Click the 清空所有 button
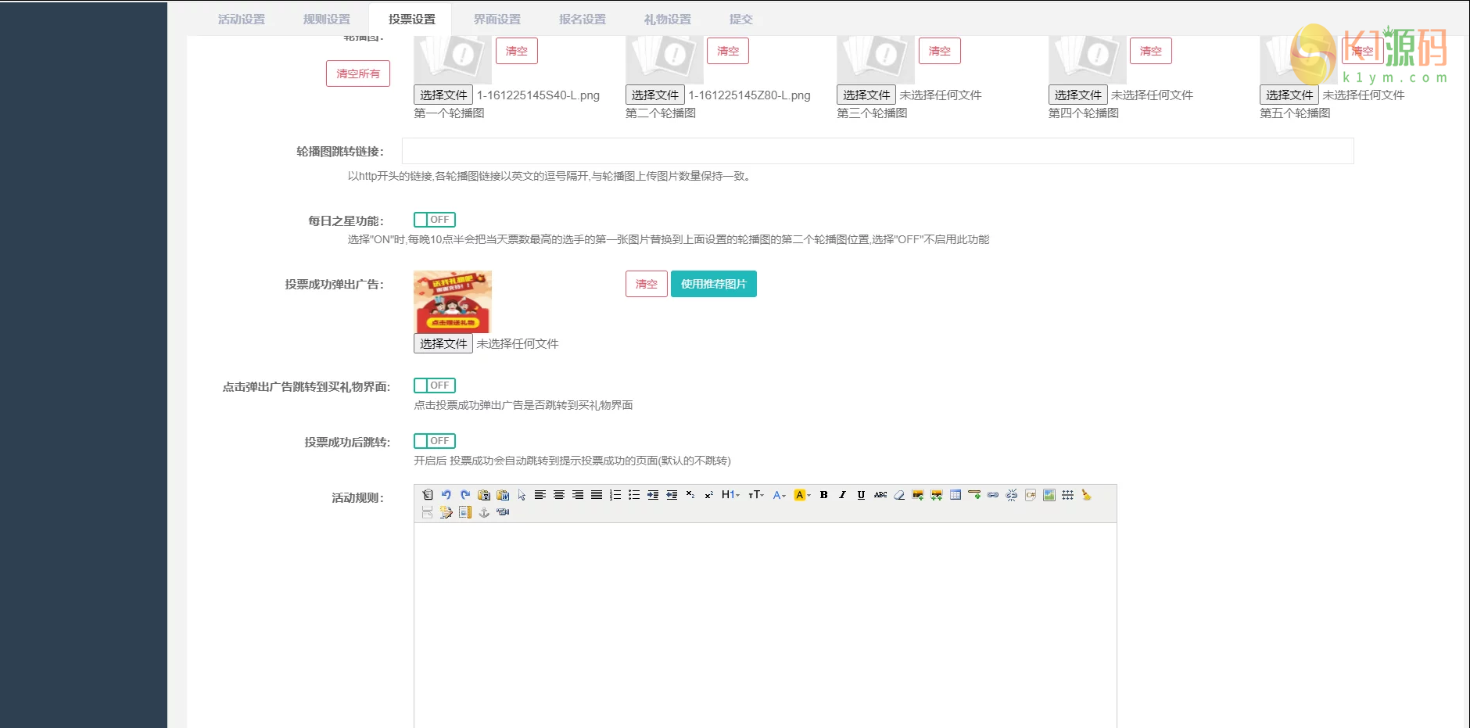1470x728 pixels. pyautogui.click(x=358, y=73)
